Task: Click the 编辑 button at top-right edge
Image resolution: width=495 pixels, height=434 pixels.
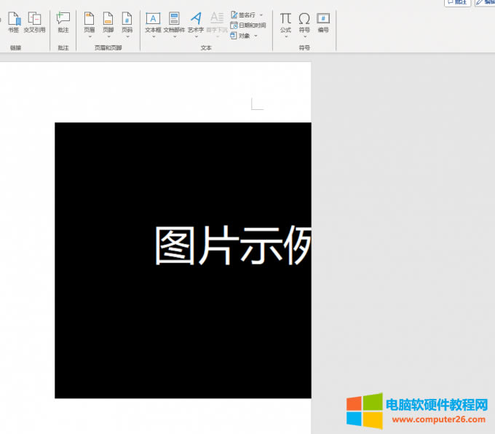Action: pyautogui.click(x=486, y=2)
